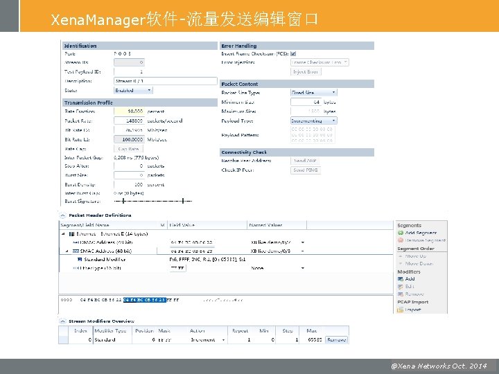Click the Field Value column header
This screenshot has width=499, height=374.
(207, 225)
